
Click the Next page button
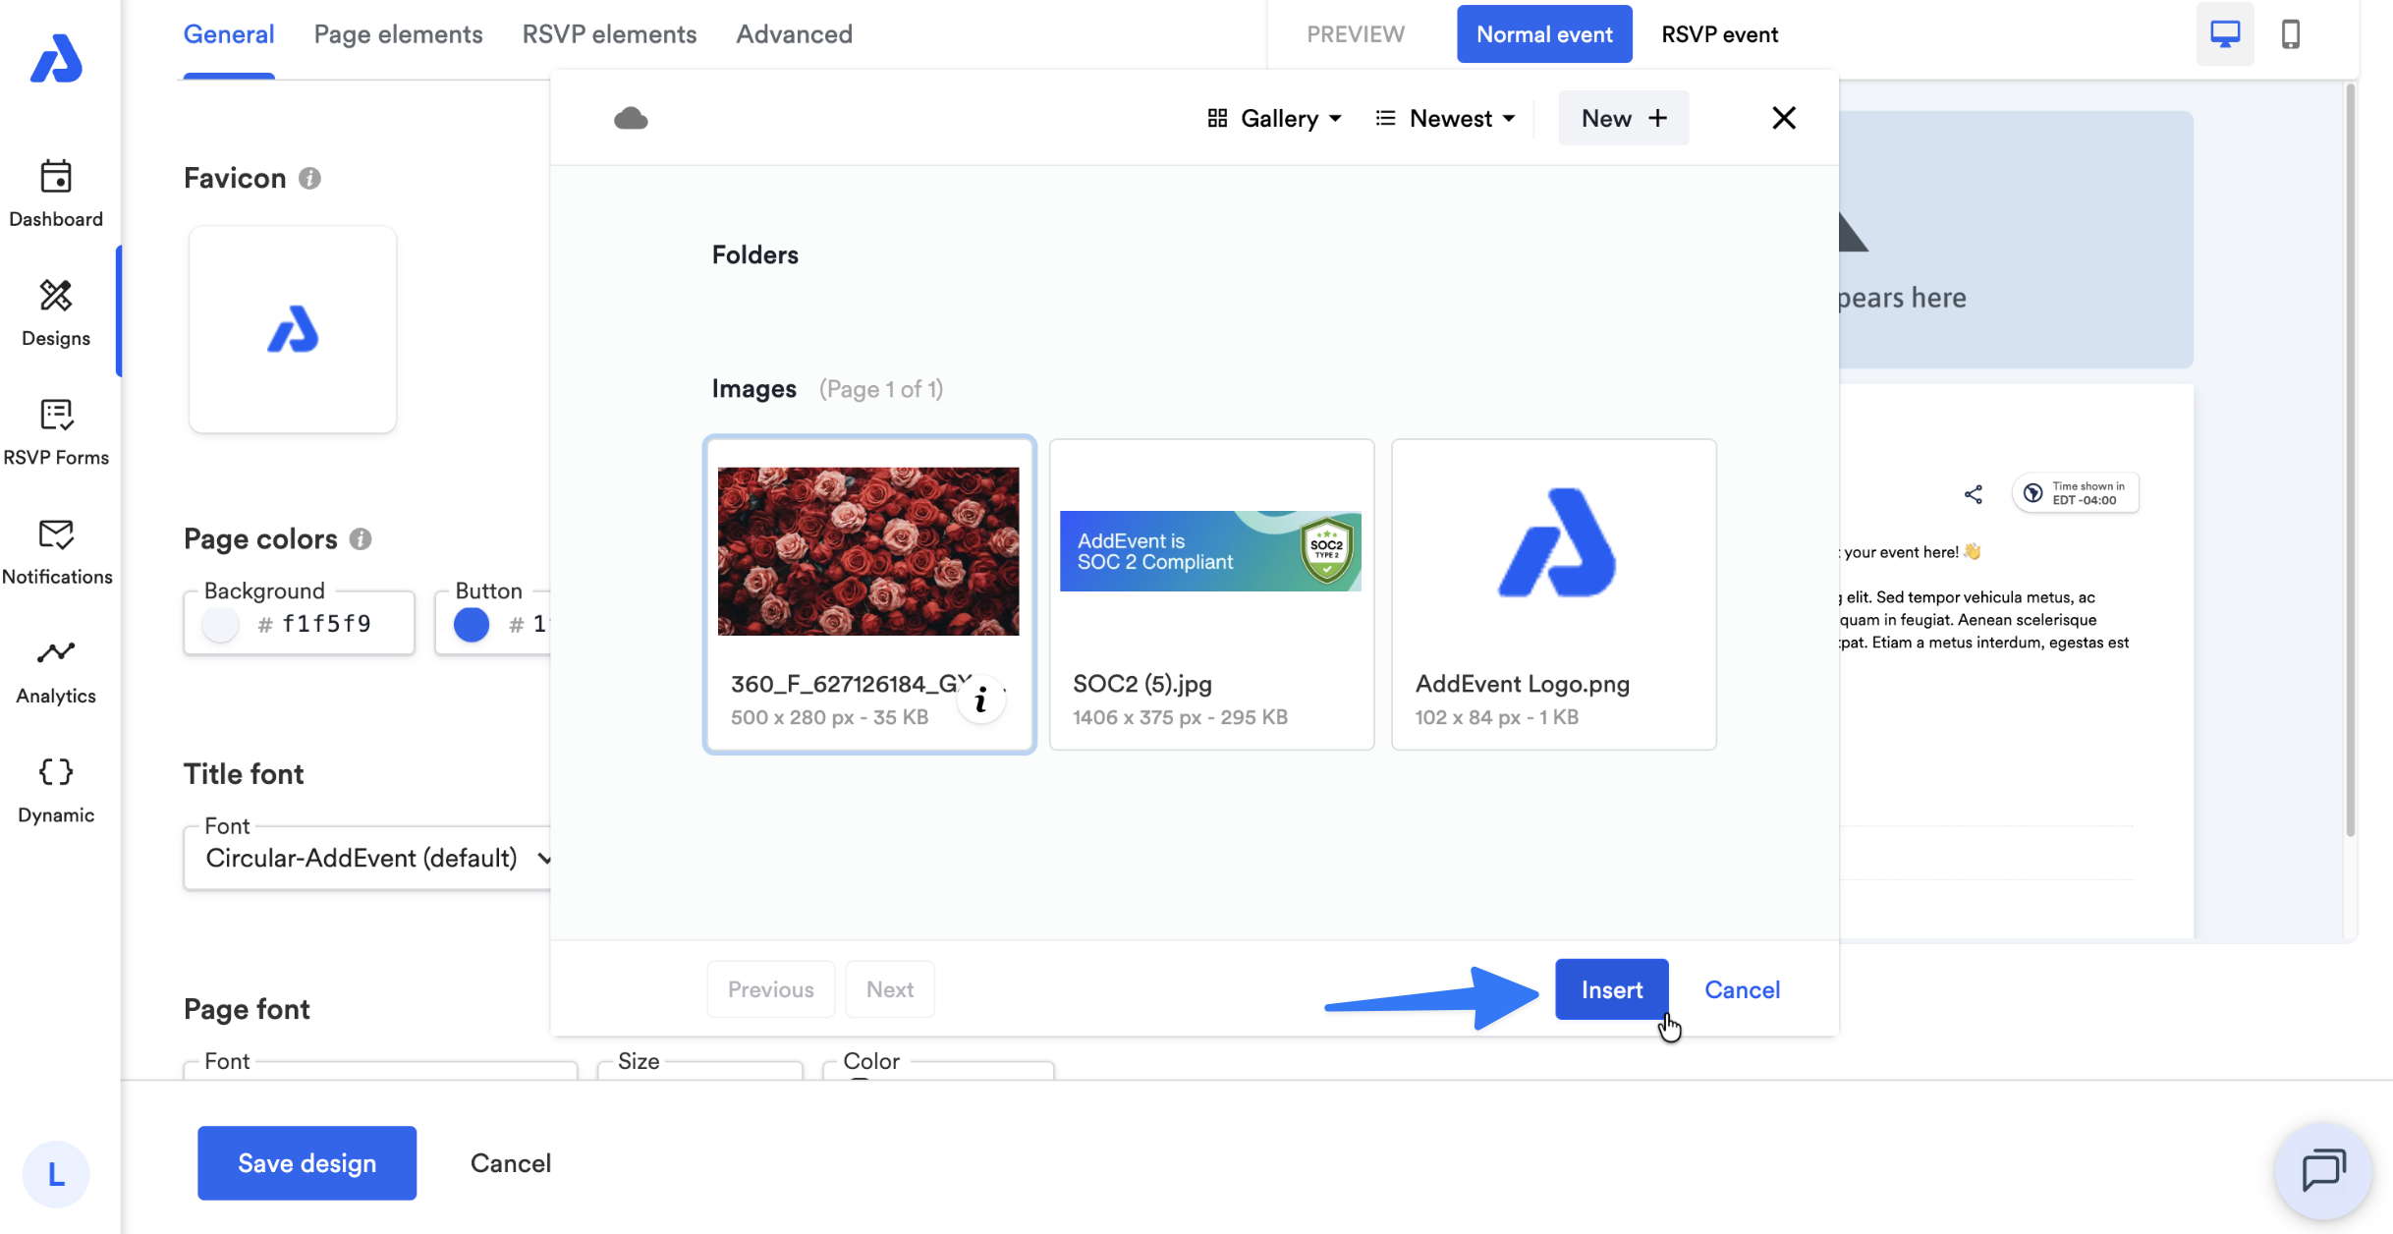pos(890,989)
